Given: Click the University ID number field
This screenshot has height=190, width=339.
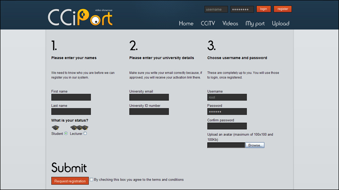Looking at the screenshot, I should (x=149, y=111).
